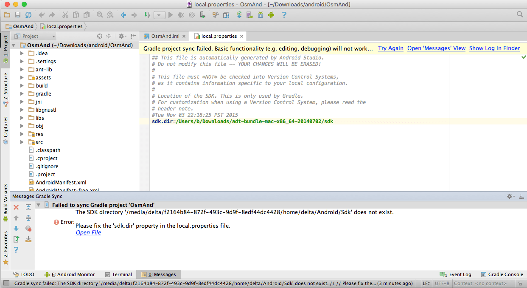This screenshot has width=527, height=288.
Task: Click the blue down arrow Next Message
Action: [x=16, y=229]
